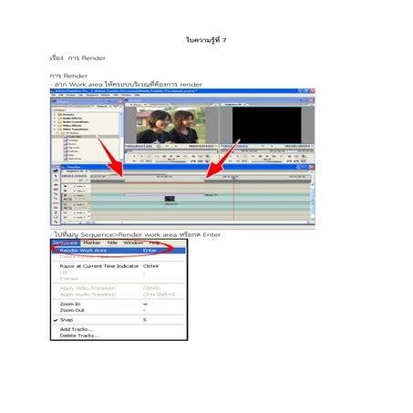The height and width of the screenshot is (413, 413).
Task: Select the Flip Over transition item
Action: [x=72, y=148]
